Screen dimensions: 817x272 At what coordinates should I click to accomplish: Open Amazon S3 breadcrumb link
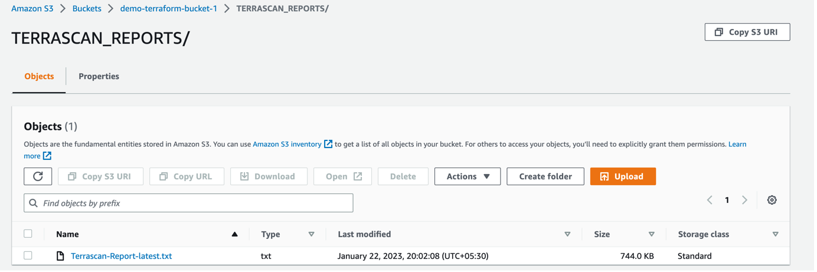tap(32, 9)
